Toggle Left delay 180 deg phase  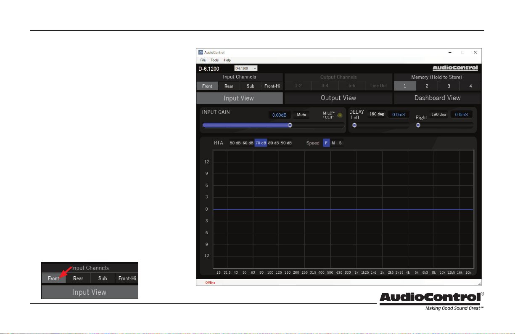click(377, 114)
